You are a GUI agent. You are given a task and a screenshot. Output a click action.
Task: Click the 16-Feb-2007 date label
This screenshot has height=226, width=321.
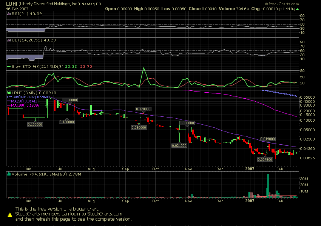pyautogui.click(x=17, y=9)
